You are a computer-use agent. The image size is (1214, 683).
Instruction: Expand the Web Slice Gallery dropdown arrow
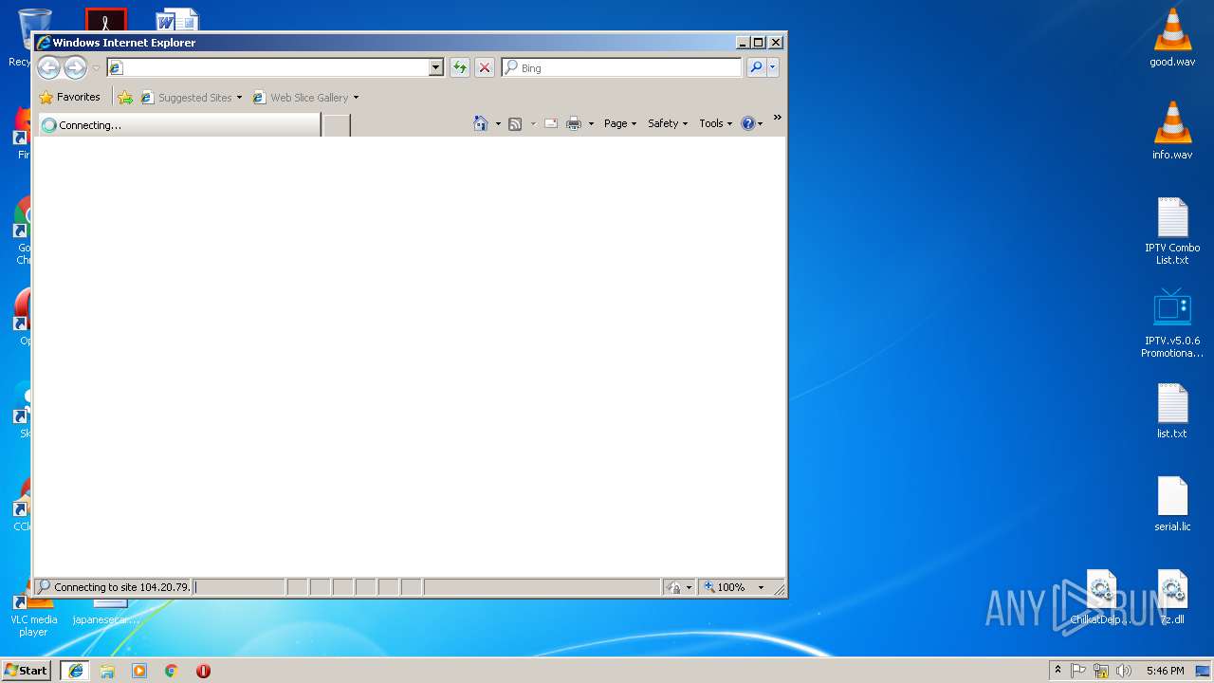356,97
